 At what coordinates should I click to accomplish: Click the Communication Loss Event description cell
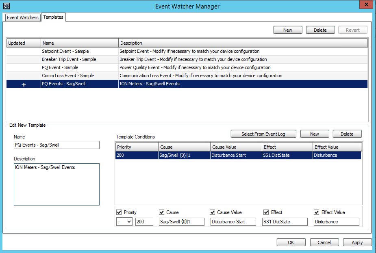tap(243, 76)
